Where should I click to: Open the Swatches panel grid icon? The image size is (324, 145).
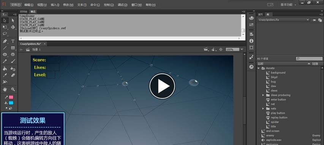click(x=251, y=25)
